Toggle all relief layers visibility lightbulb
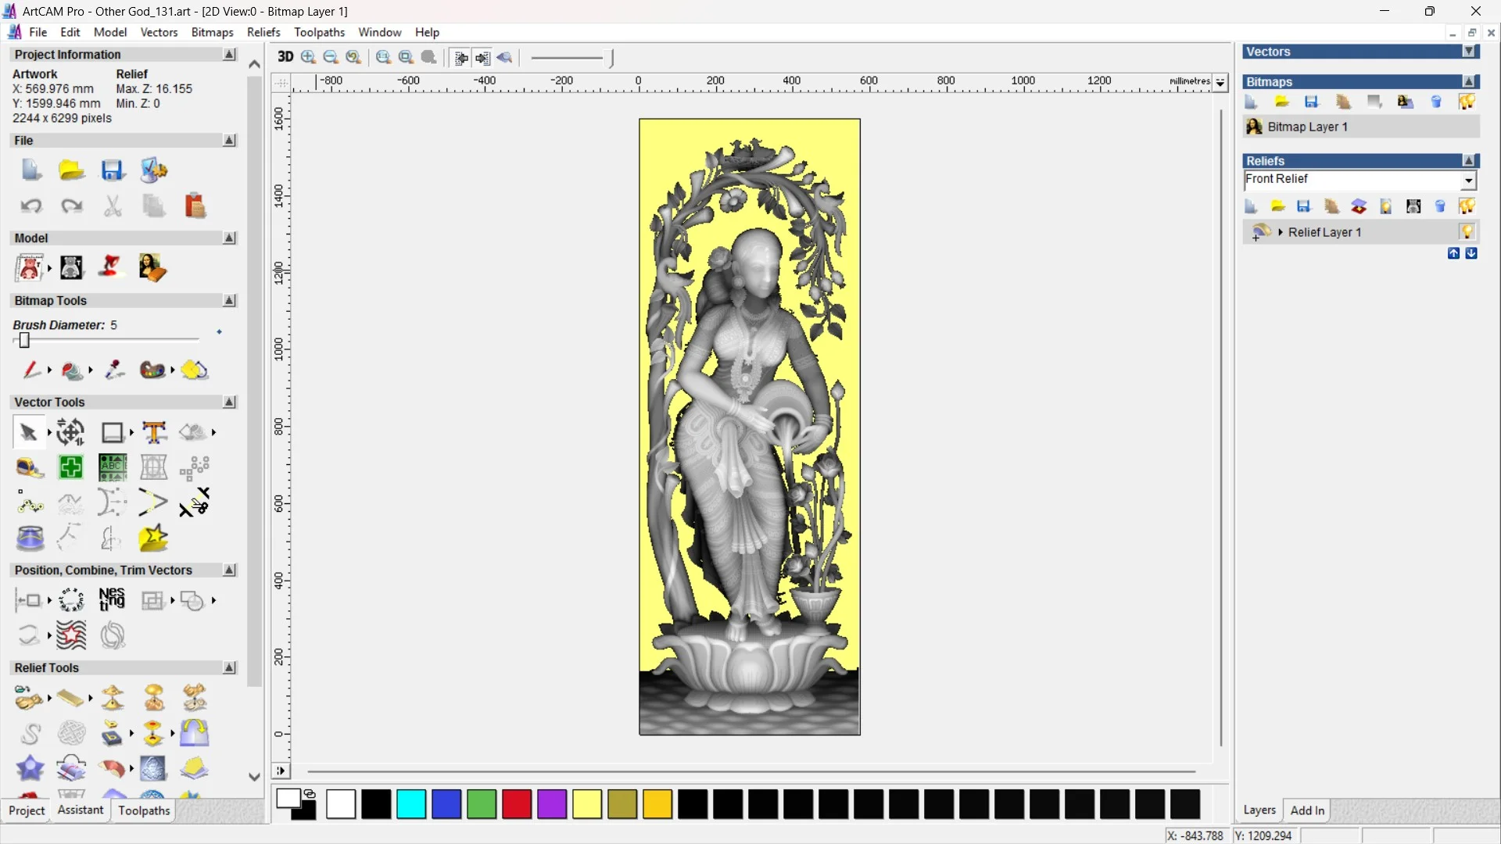1501x844 pixels. [1467, 206]
